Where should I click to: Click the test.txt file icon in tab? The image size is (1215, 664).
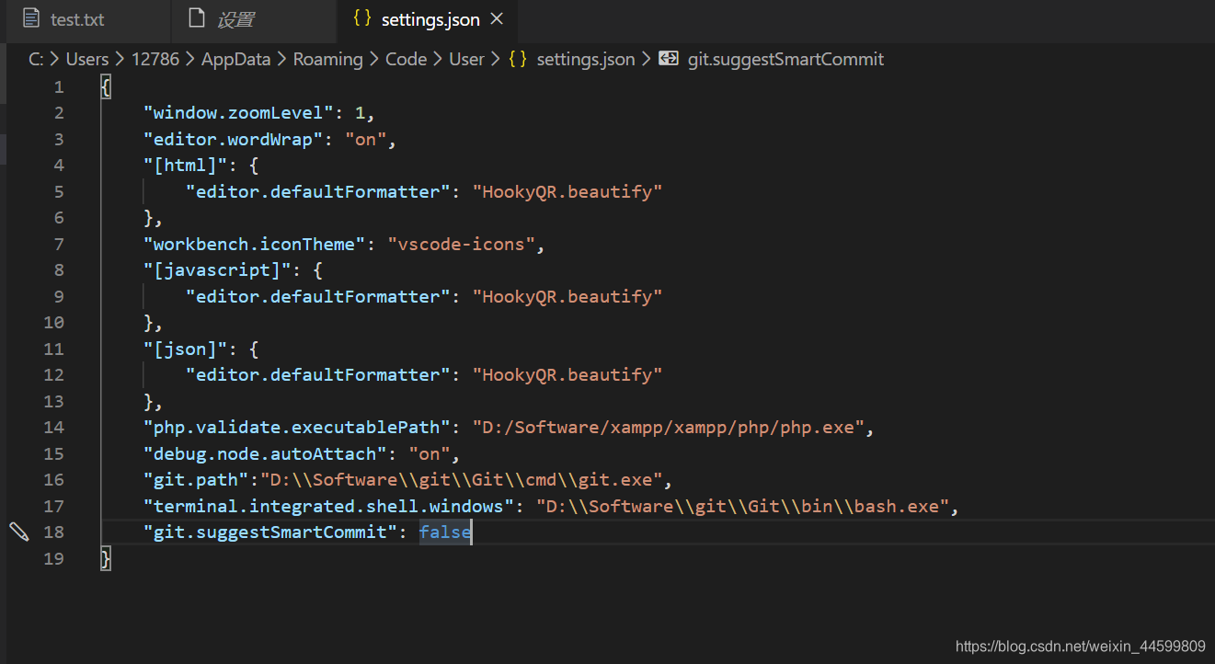point(31,19)
